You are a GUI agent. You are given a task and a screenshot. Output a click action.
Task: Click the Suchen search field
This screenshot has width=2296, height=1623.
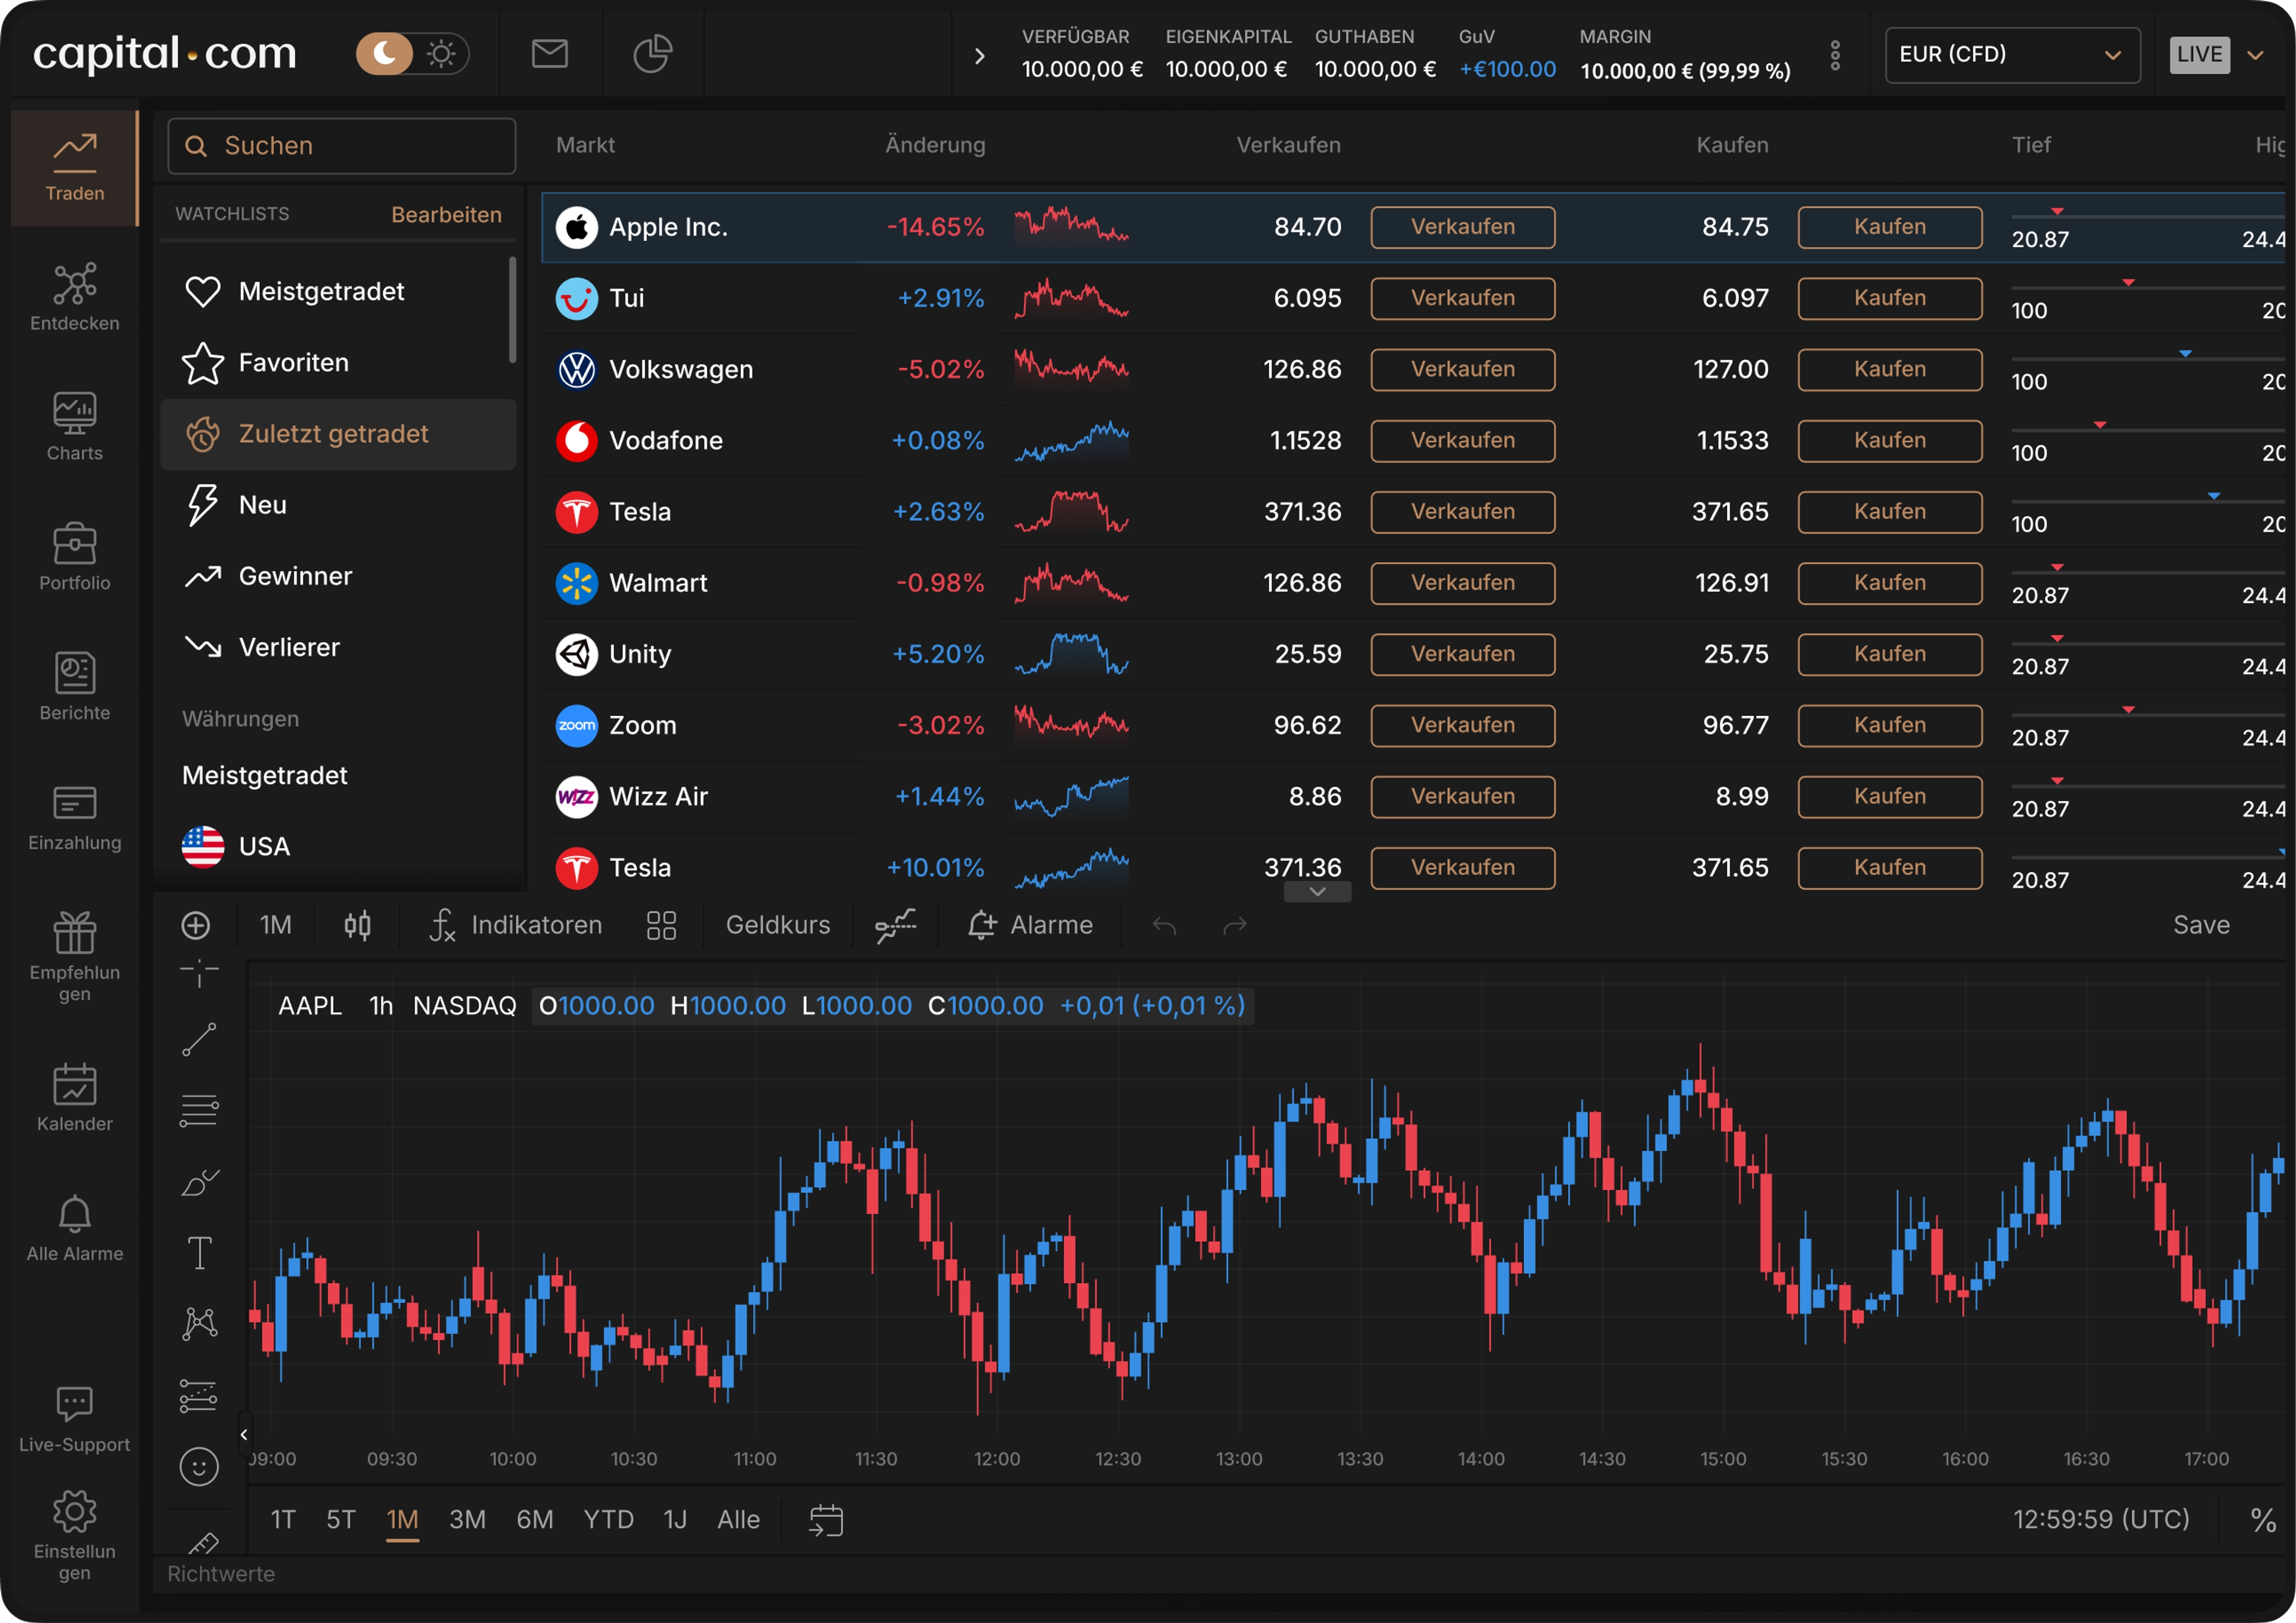click(342, 146)
